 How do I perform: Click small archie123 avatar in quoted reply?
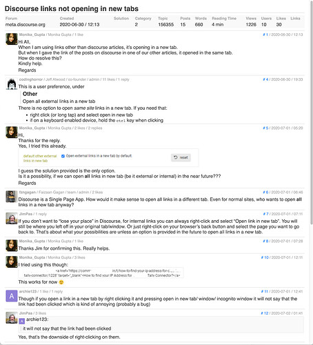[22, 321]
